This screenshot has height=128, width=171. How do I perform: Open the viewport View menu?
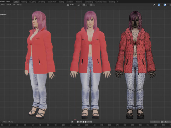(3, 5)
